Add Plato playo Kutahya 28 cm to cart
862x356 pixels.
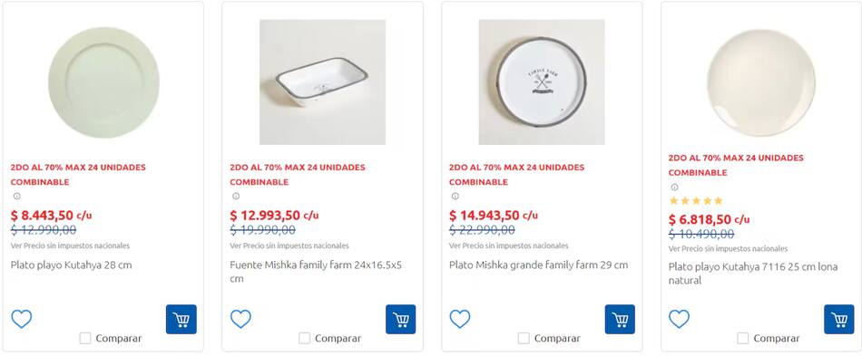[181, 319]
